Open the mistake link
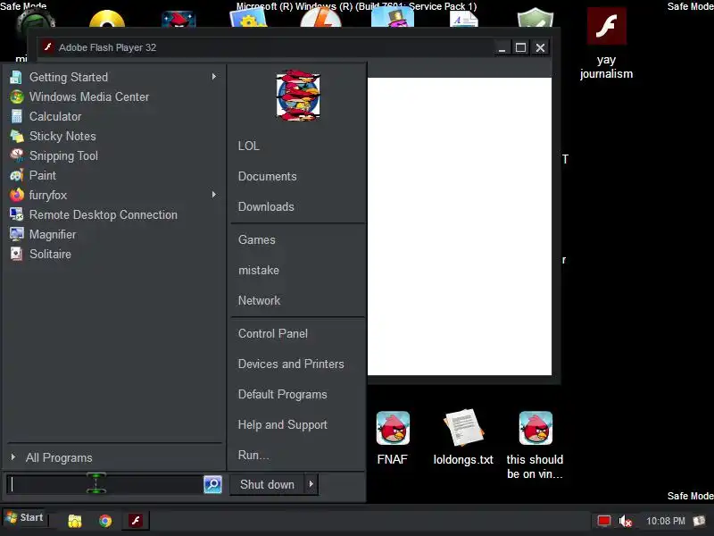 (x=259, y=270)
